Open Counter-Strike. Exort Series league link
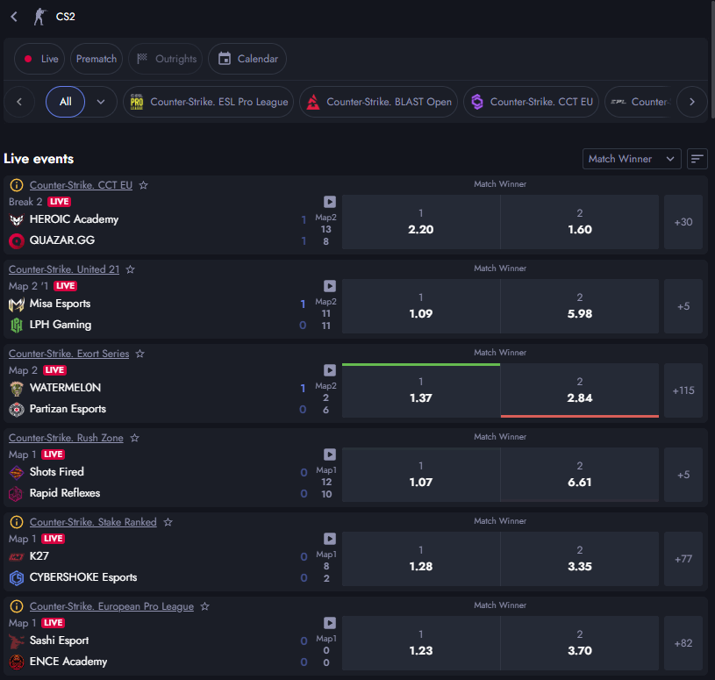 (x=68, y=354)
